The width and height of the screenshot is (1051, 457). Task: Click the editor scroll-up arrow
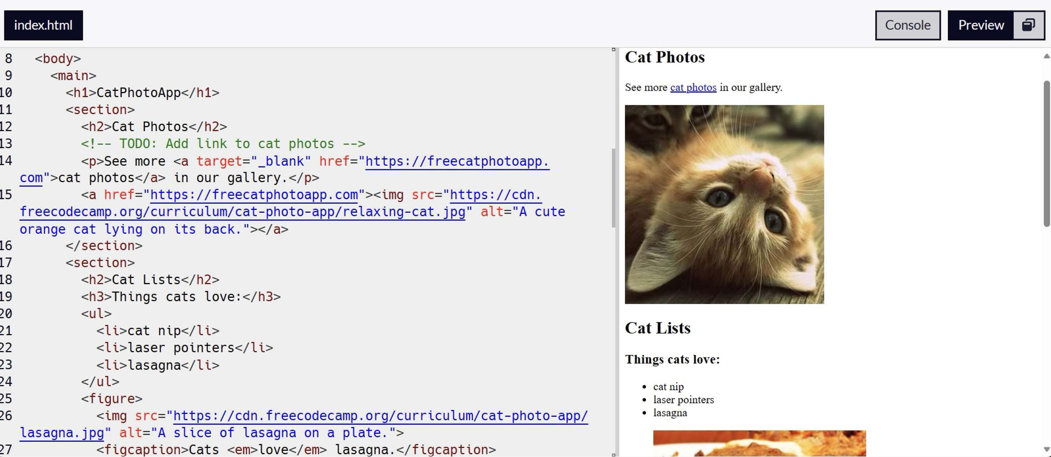tap(613, 50)
